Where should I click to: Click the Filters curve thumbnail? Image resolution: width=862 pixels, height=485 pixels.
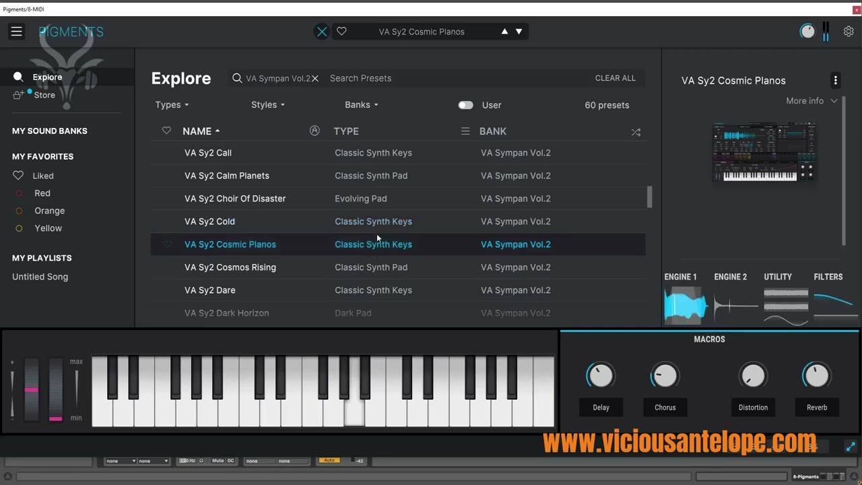pyautogui.click(x=836, y=305)
